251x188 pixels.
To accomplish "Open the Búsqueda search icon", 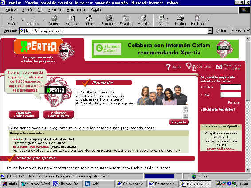I will point(109,19).
